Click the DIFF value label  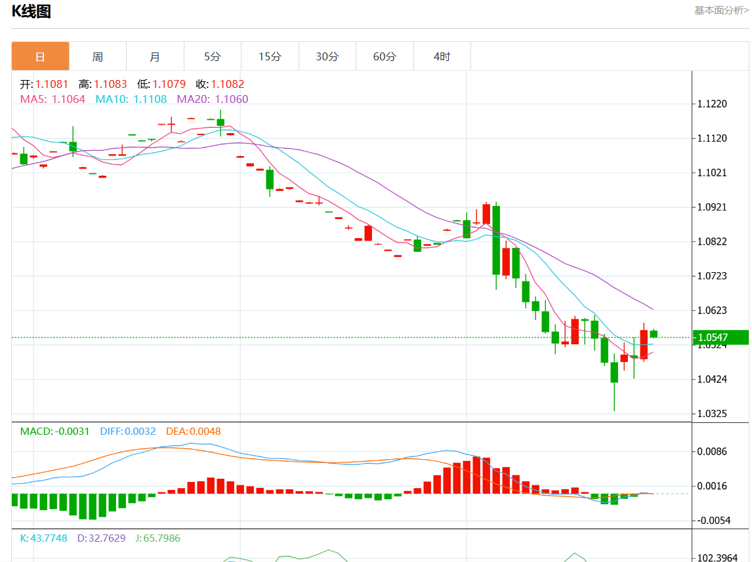point(128,432)
